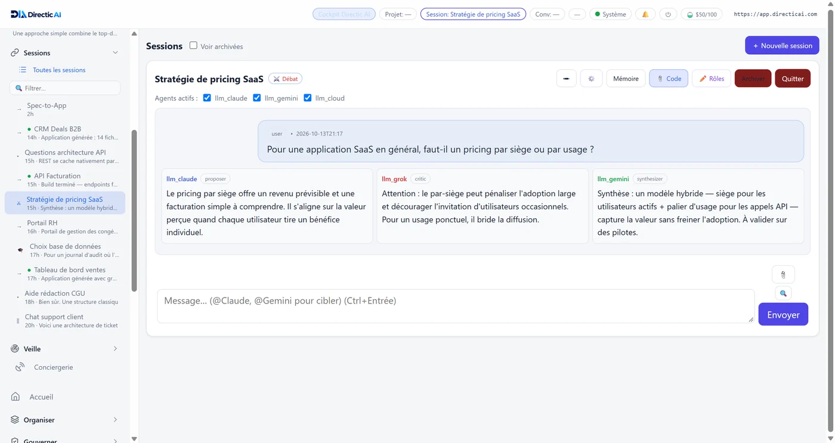Select Toutes les sessions in sidebar
835x443 pixels.
click(x=59, y=70)
